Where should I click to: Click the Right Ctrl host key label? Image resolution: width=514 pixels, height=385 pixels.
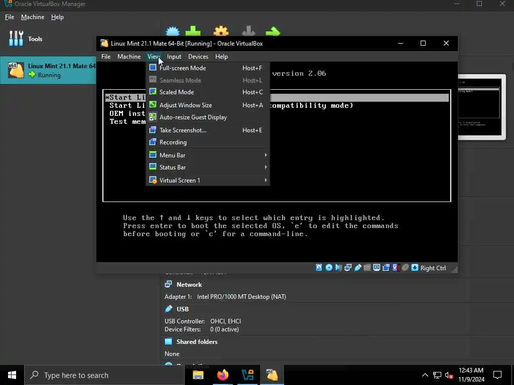click(x=433, y=268)
